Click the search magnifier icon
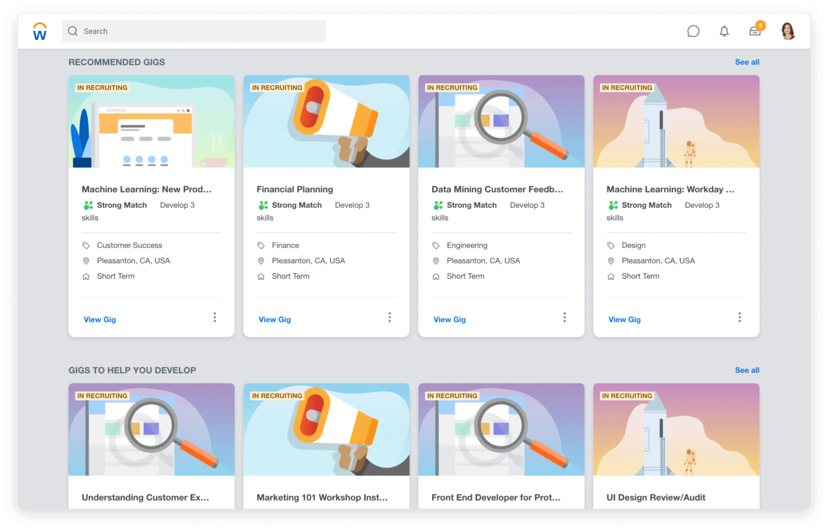The width and height of the screenshot is (828, 531). [73, 31]
